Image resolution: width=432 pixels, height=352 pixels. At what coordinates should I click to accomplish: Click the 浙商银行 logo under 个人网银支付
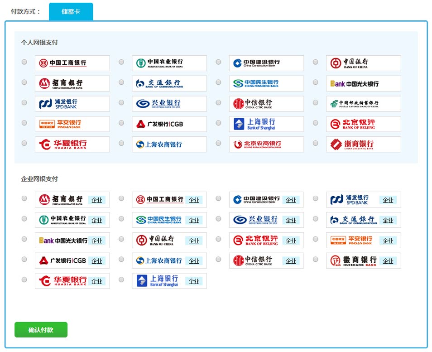[x=364, y=145]
